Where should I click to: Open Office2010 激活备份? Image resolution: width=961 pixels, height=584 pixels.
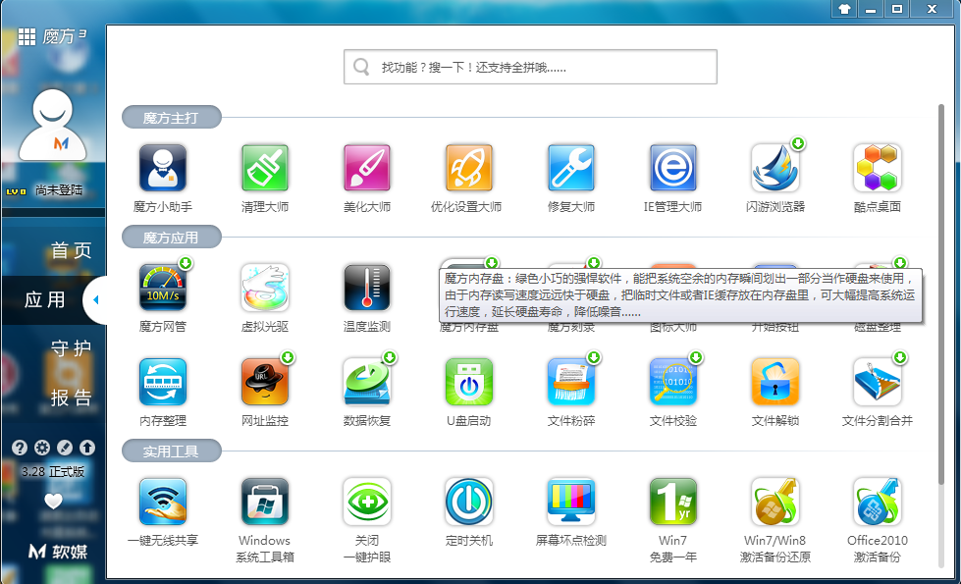[877, 502]
